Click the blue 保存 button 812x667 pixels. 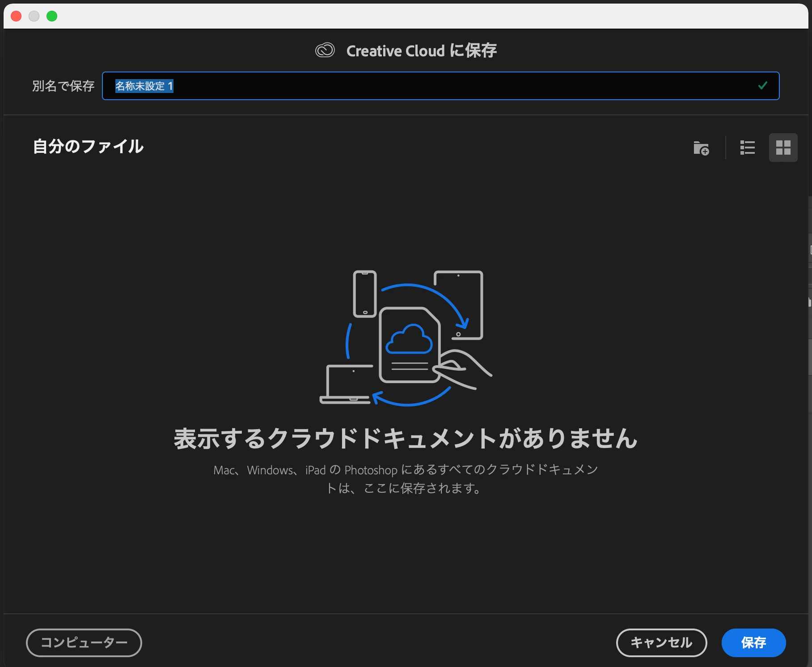(753, 642)
